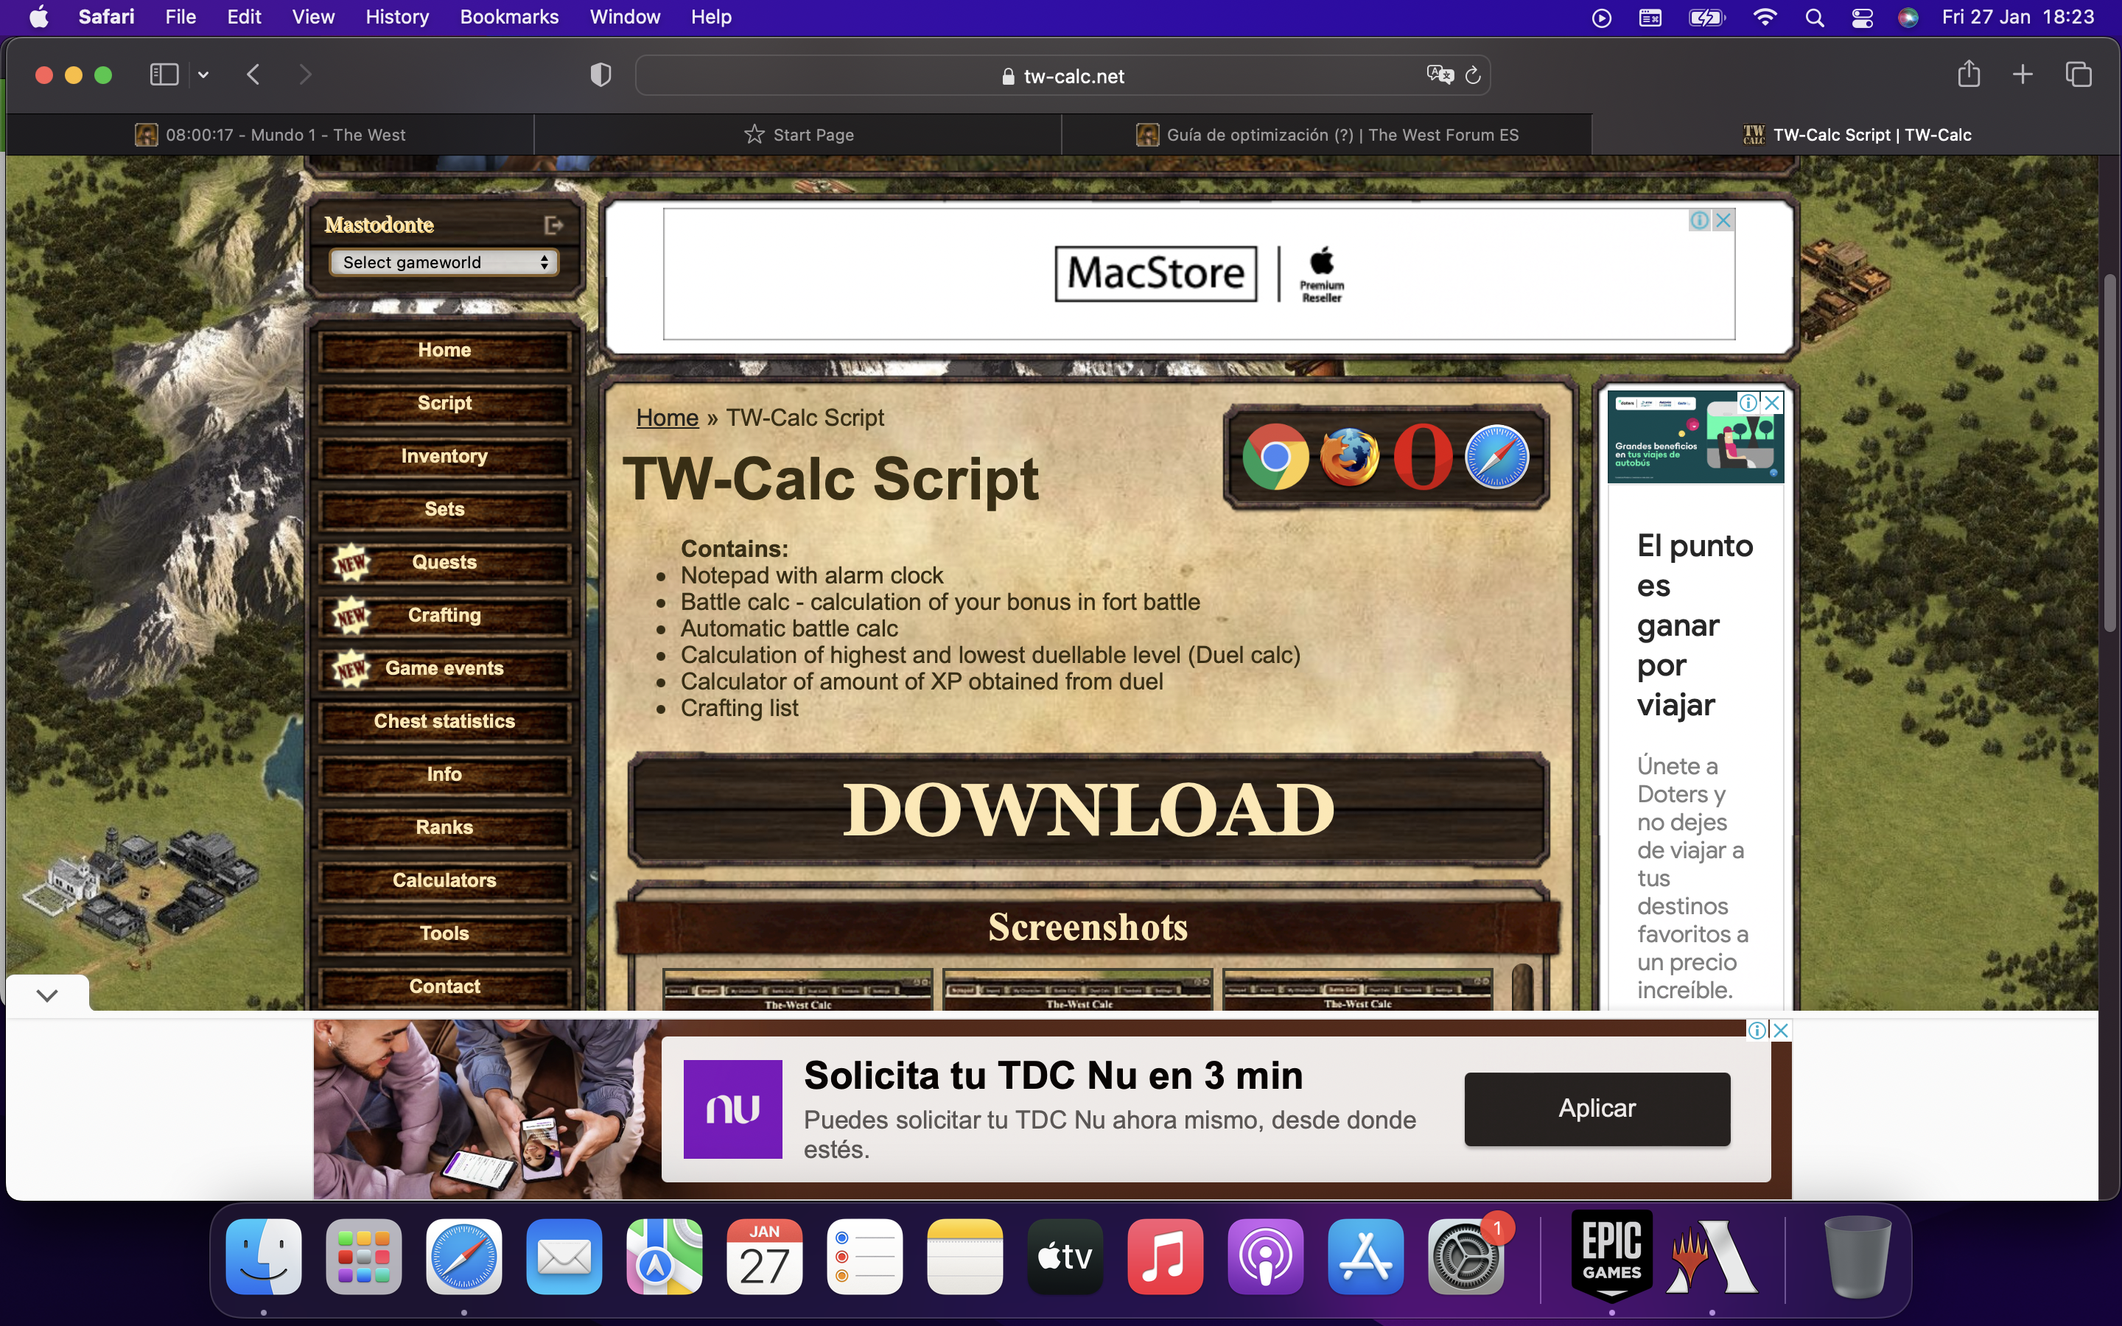2122x1326 pixels.
Task: Open the File menu
Action: (x=181, y=18)
